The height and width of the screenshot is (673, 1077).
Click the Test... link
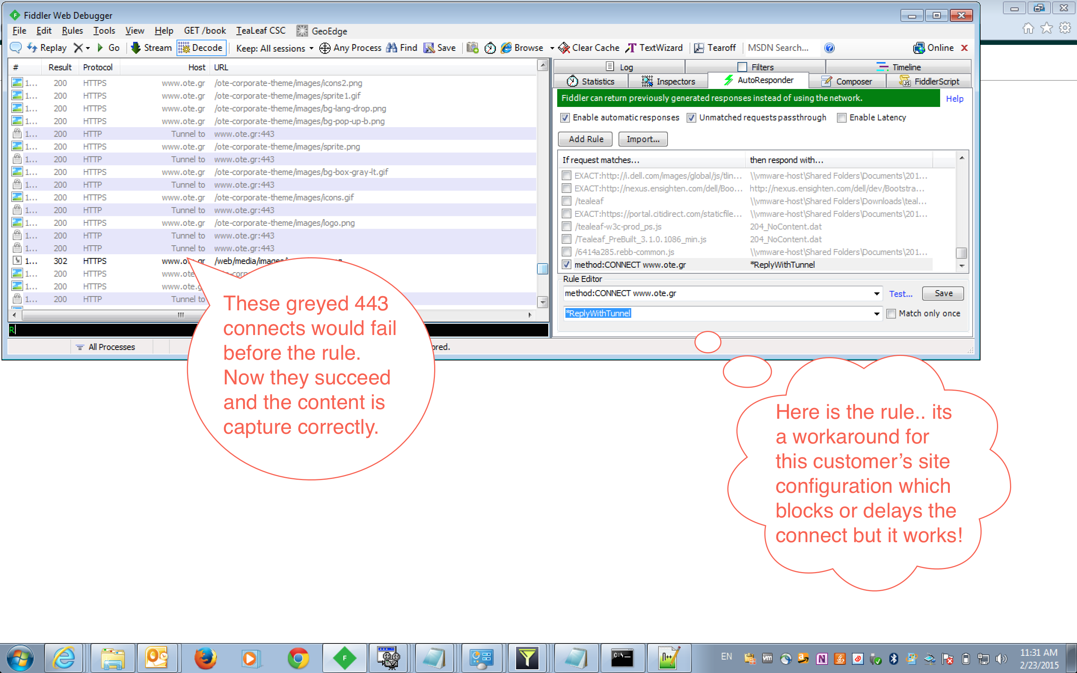point(900,294)
